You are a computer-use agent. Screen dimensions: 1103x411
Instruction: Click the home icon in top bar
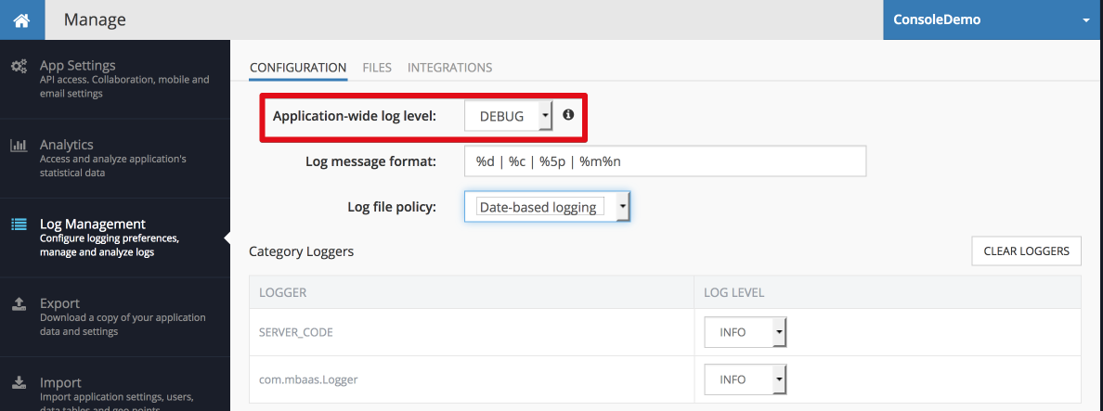(21, 19)
